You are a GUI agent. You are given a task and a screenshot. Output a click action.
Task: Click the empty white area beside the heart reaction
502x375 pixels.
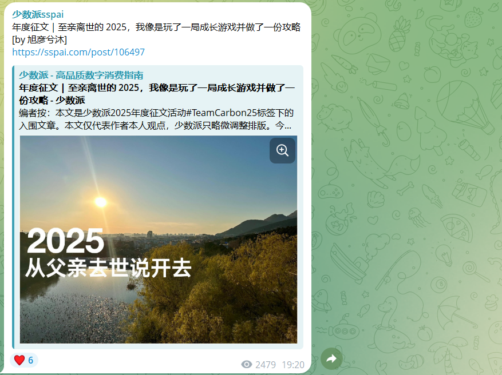pyautogui.click(x=138, y=361)
